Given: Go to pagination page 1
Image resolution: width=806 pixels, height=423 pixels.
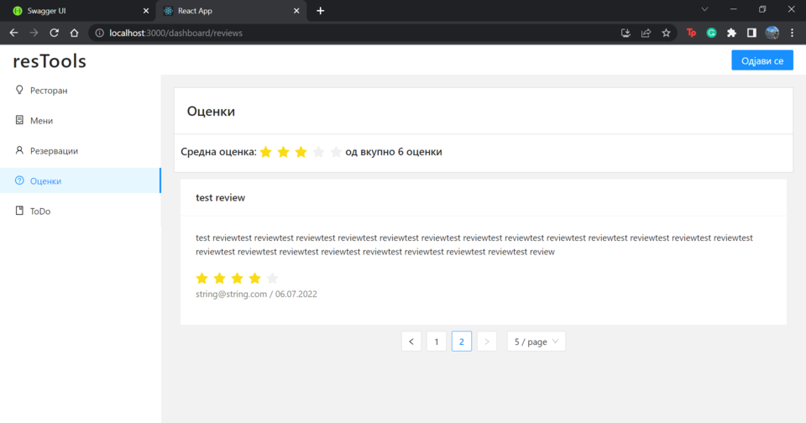Looking at the screenshot, I should click(437, 342).
